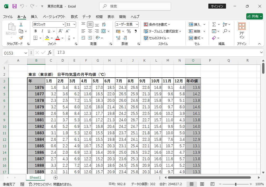Click the search box
This screenshot has width=266, height=187.
(x=135, y=6)
